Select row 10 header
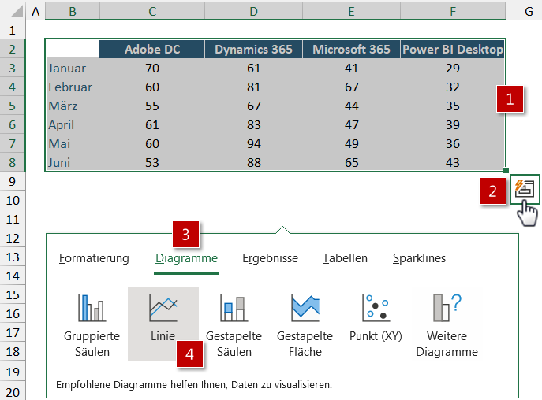Screen dimensions: 542x400 click(13, 200)
